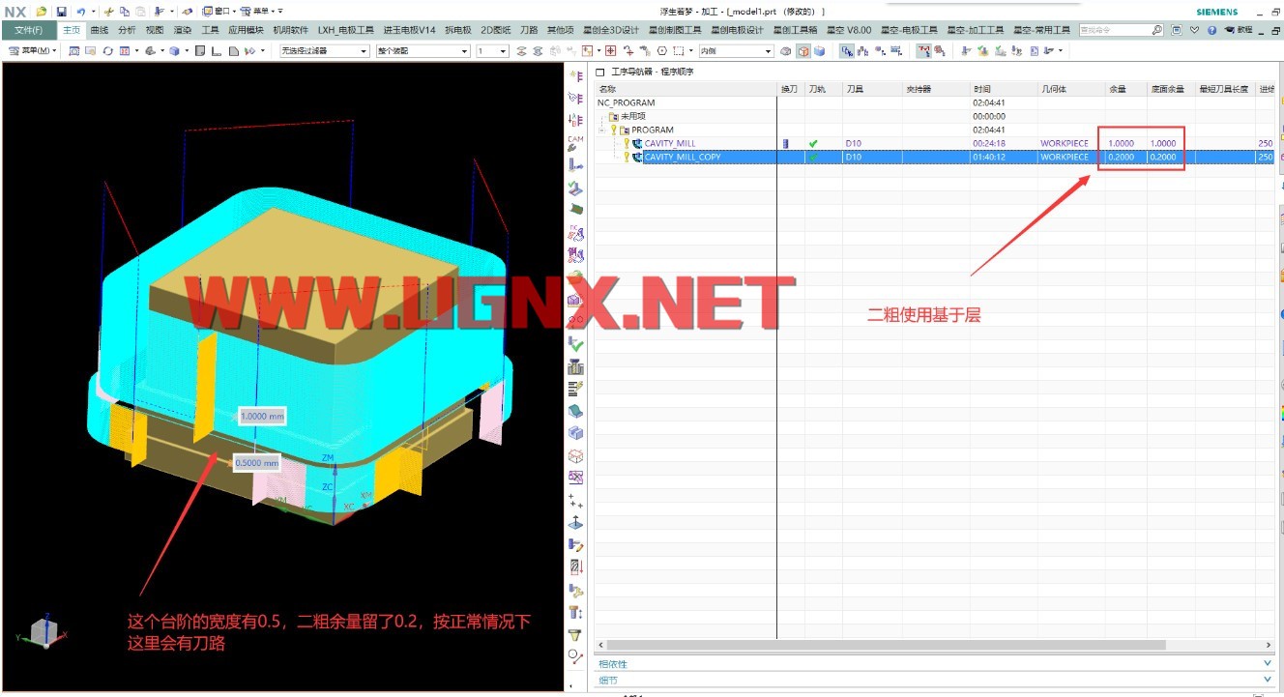This screenshot has height=697, width=1284.
Task: Switch to the 主页 tab
Action: tap(72, 30)
